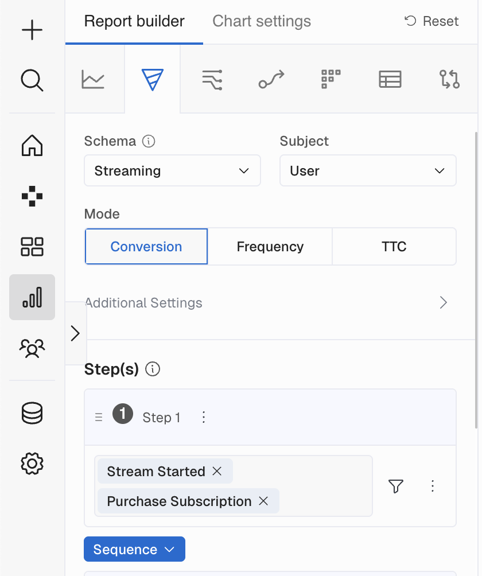Select the flows report icon
482x576 pixels.
(x=212, y=79)
